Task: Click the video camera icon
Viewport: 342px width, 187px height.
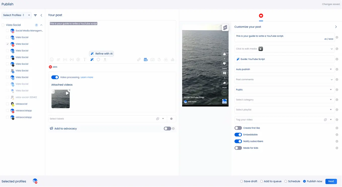Action: click(146, 60)
